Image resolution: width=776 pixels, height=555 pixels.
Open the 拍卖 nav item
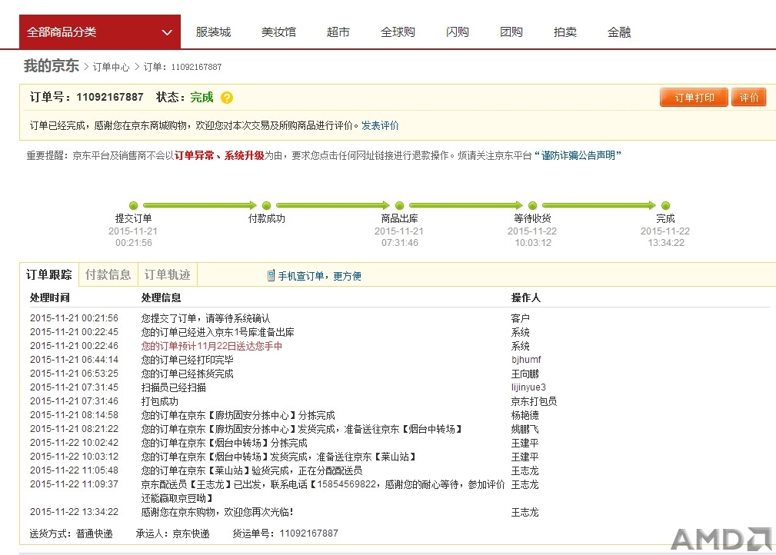pyautogui.click(x=565, y=32)
